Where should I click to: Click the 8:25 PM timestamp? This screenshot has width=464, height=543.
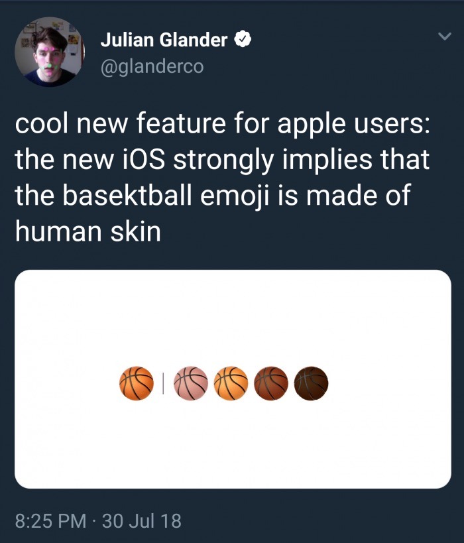pos(50,520)
